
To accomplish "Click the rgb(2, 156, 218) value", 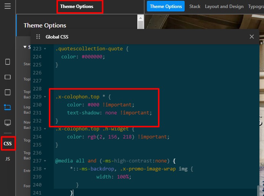I will pos(111,137).
